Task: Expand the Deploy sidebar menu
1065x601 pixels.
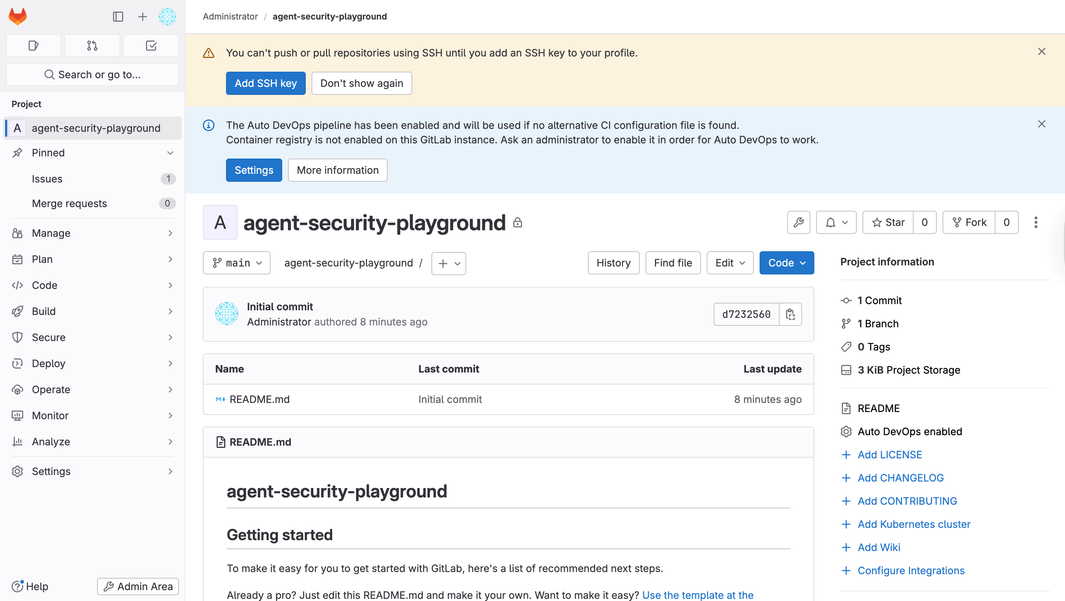Action: pos(92,363)
